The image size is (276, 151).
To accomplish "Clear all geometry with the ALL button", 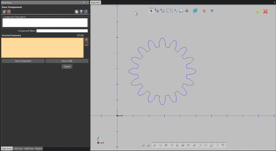I will tap(86, 44).
